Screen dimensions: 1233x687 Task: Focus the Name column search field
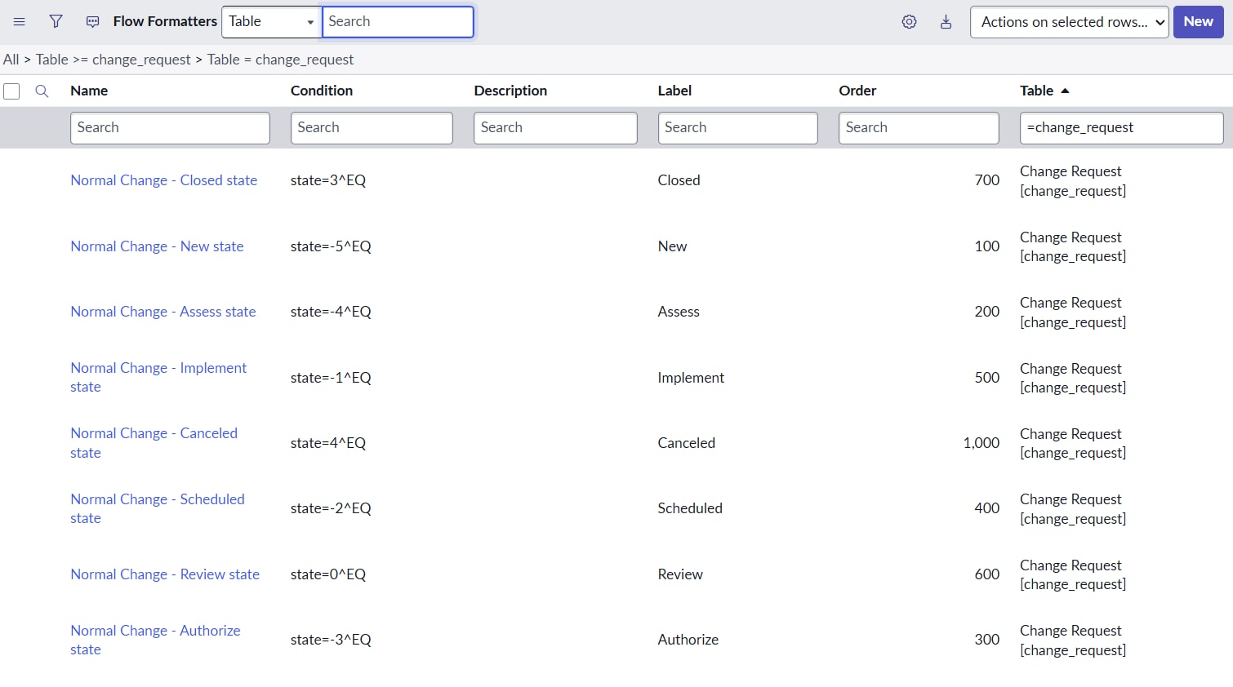pyautogui.click(x=170, y=128)
